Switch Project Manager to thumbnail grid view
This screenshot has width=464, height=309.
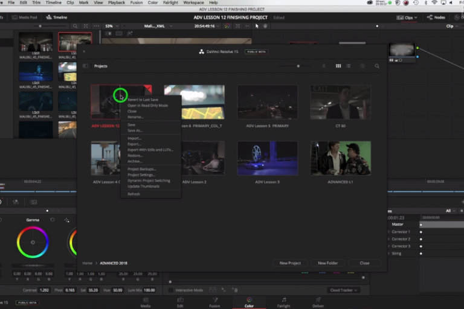338,66
